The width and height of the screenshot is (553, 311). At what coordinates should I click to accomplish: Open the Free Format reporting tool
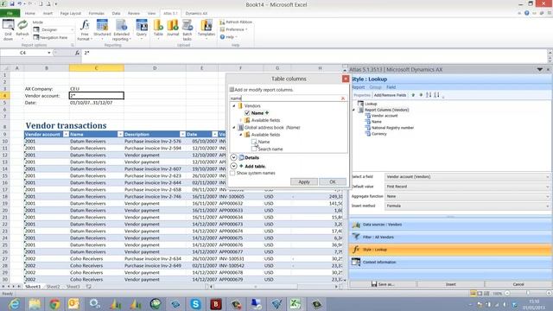coord(85,30)
